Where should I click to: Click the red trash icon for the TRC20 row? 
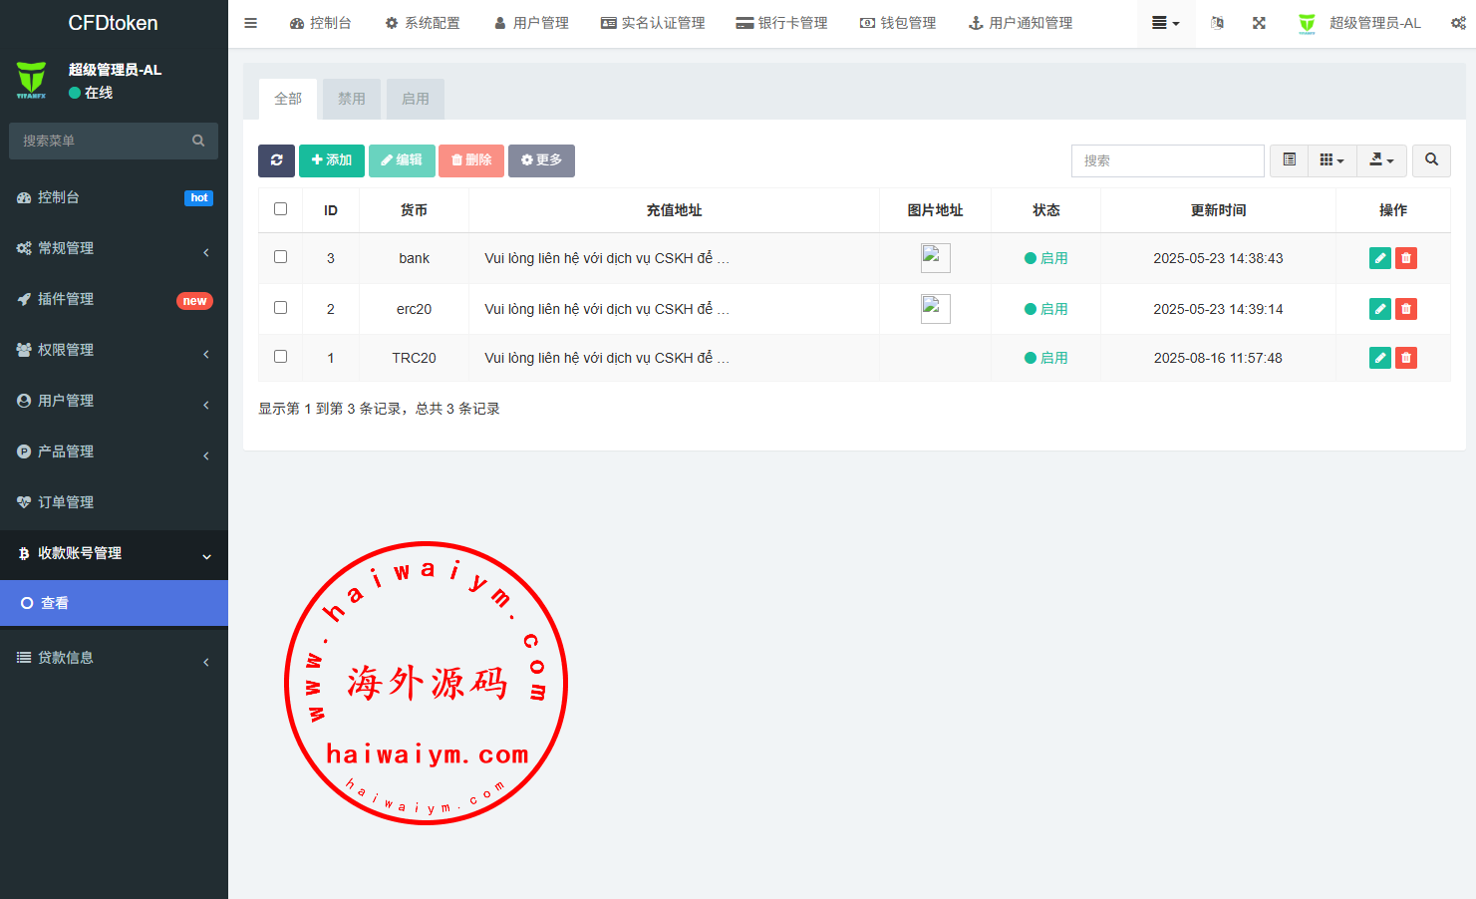(1405, 358)
